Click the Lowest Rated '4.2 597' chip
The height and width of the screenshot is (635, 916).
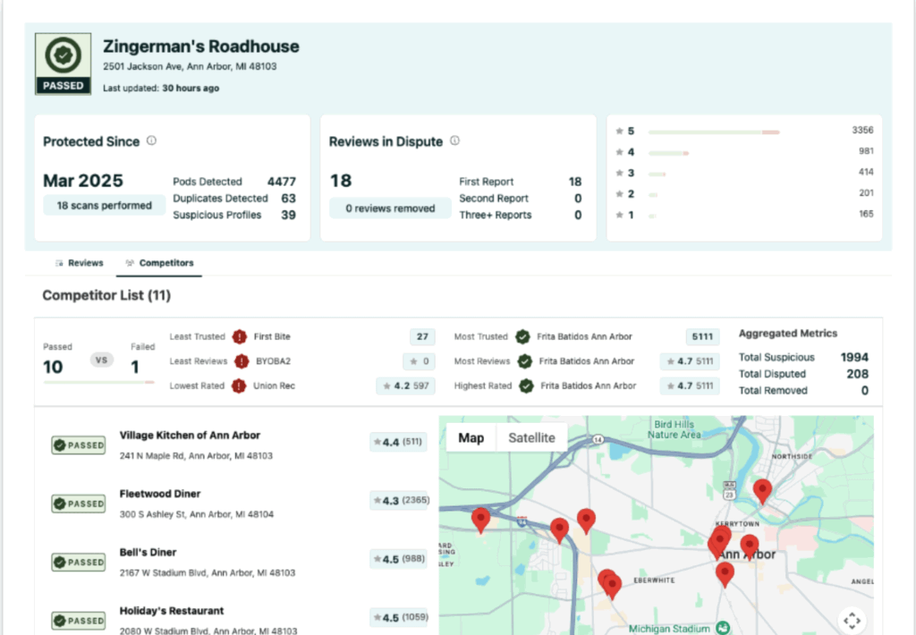[x=405, y=386]
